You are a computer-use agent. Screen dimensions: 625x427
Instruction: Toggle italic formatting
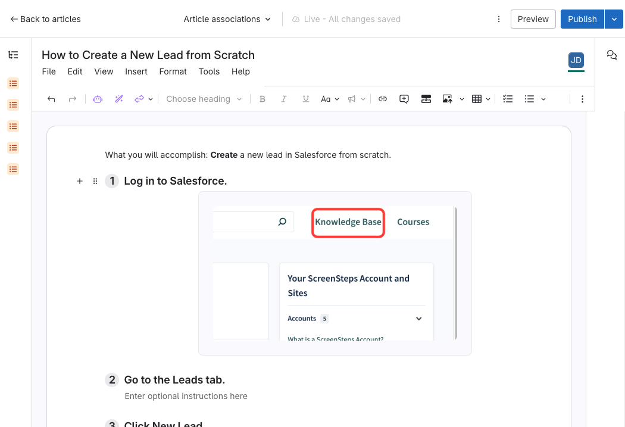[x=284, y=99]
